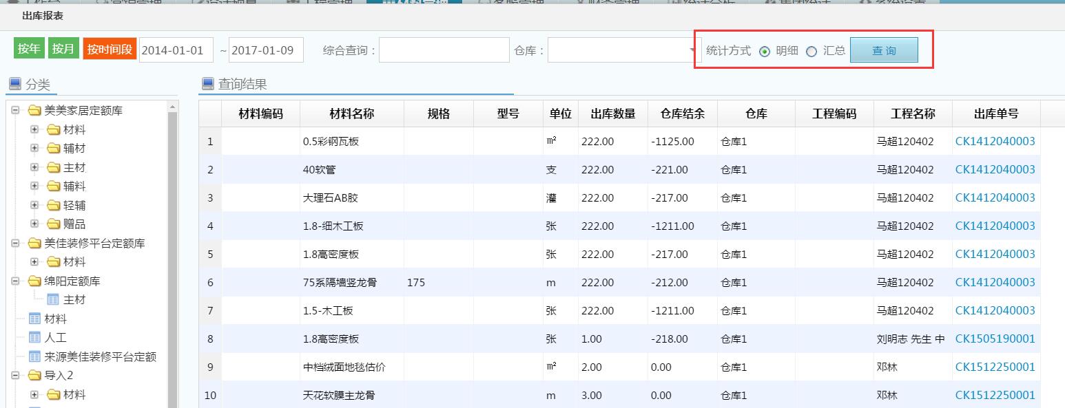Click the computer icon beside 查询结果
The image size is (1065, 408).
[207, 84]
